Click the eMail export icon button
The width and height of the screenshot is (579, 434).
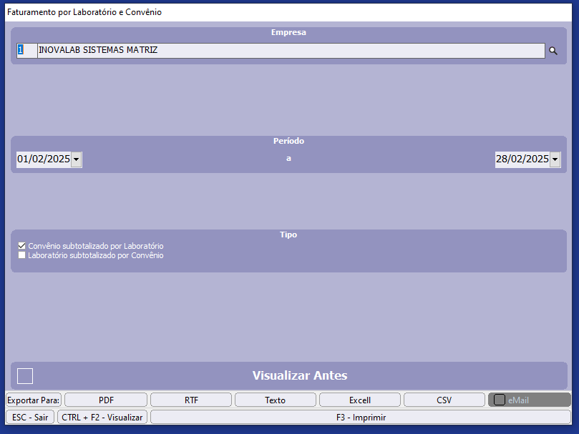click(500, 400)
